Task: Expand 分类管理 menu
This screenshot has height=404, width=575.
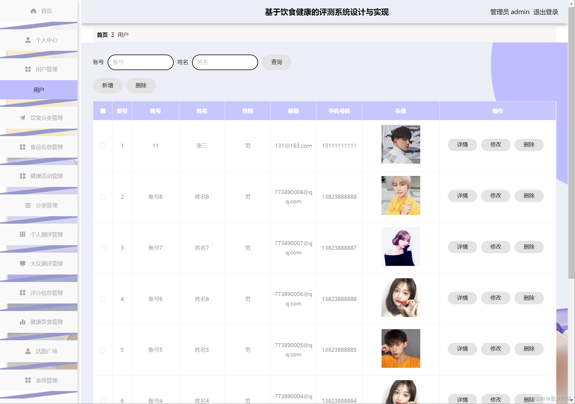Action: coord(39,205)
